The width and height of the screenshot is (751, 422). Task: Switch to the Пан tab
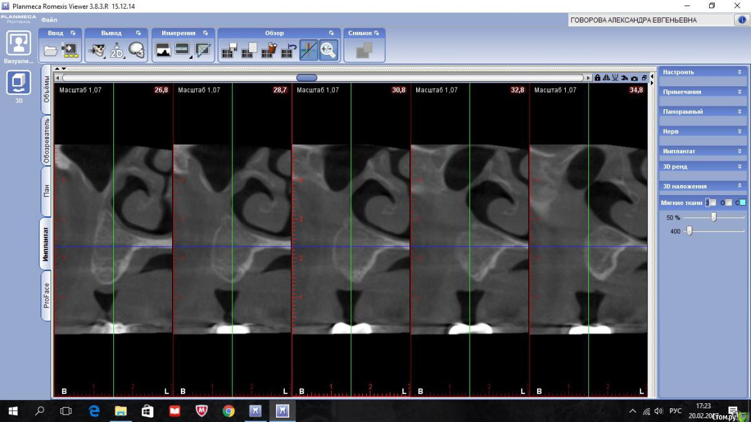46,191
